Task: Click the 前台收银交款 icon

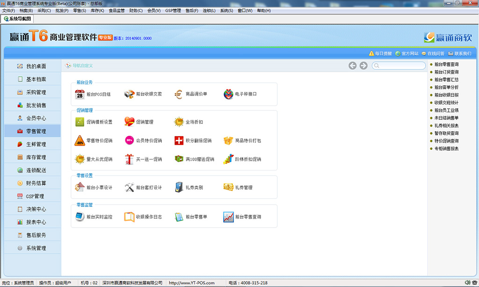Action: tap(129, 94)
